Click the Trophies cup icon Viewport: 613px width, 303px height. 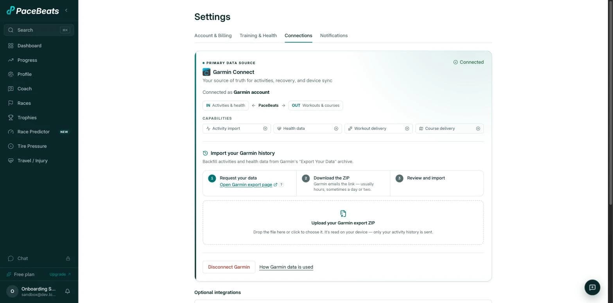(11, 118)
